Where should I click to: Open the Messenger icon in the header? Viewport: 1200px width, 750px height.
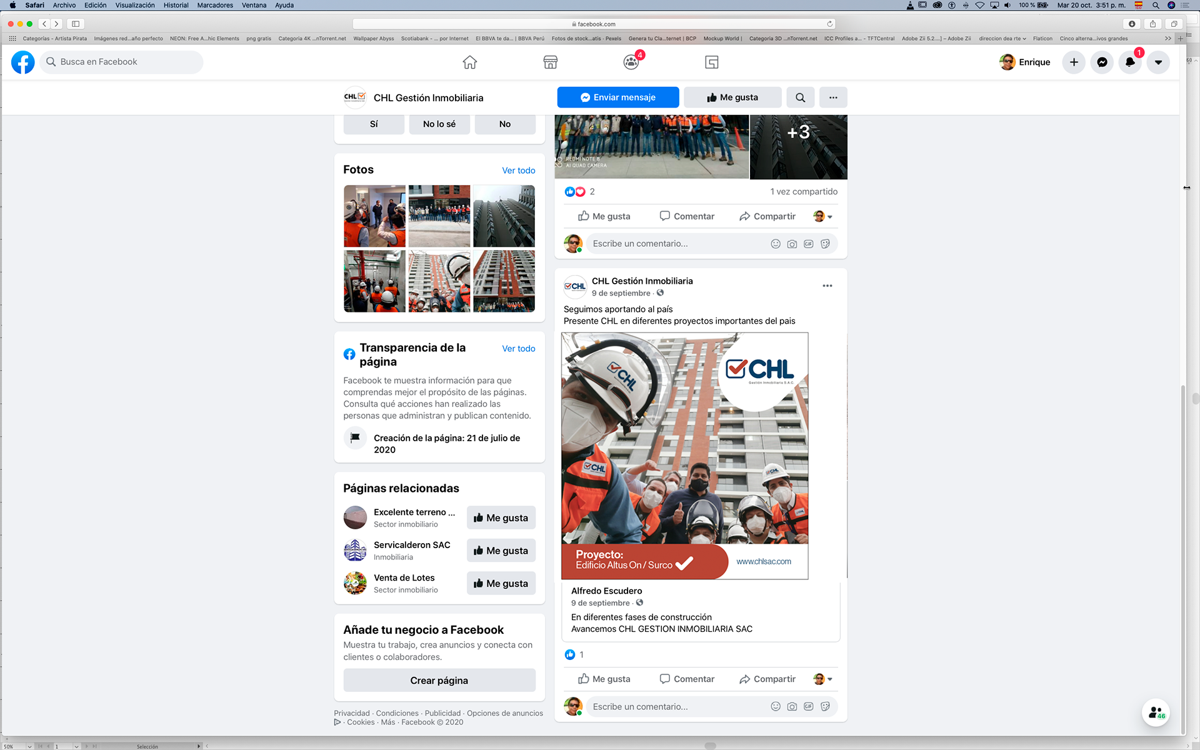1102,62
